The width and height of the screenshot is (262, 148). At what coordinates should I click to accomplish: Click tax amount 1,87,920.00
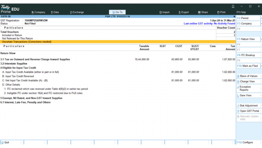pos(229,59)
